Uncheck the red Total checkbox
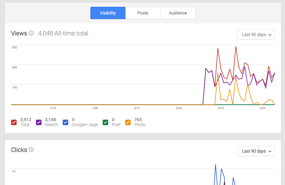 [x=14, y=122]
